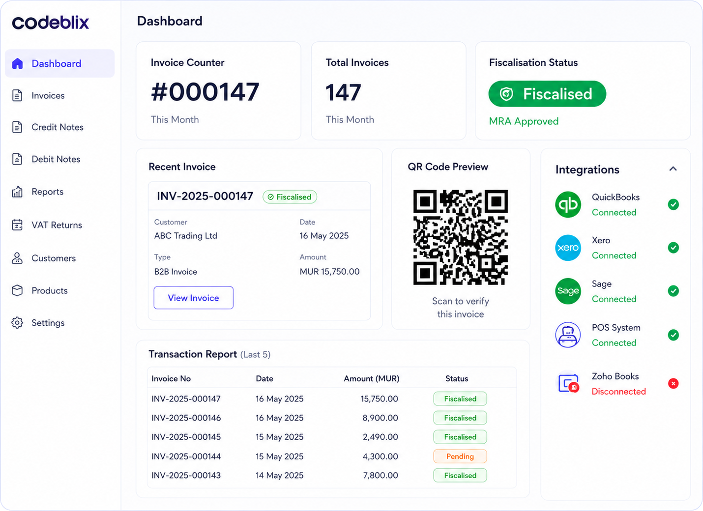Click Fiscalised badge beside INV-2025-000147 heading
The image size is (703, 511).
[290, 197]
